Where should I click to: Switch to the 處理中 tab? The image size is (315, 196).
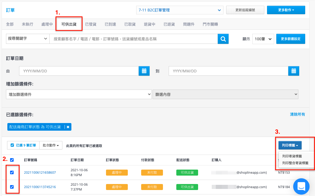47,24
